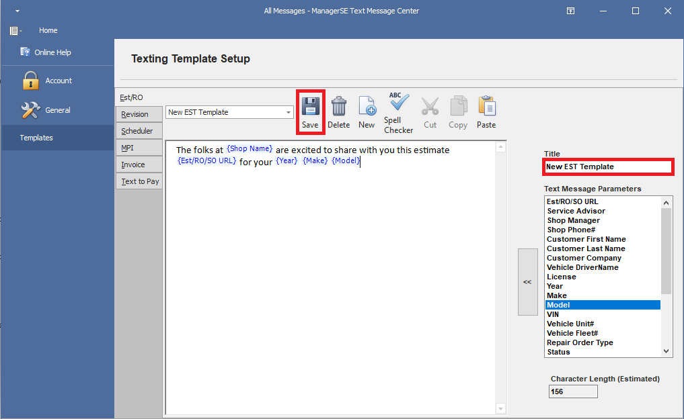The image size is (684, 419).
Task: Select the highlighted Model parameter
Action: pos(603,305)
